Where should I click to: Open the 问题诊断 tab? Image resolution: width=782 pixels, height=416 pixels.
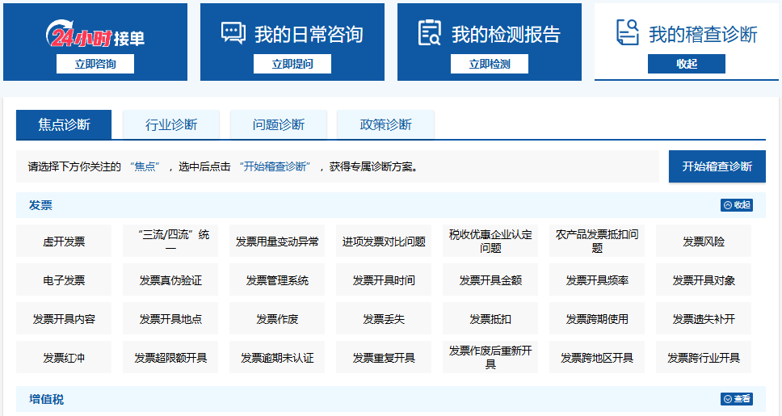tap(279, 124)
